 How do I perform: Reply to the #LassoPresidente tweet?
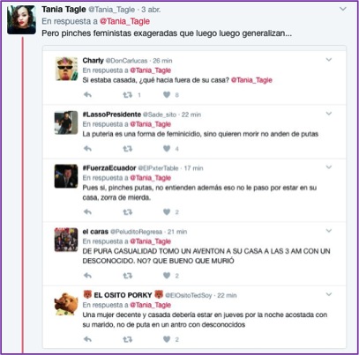click(87, 149)
